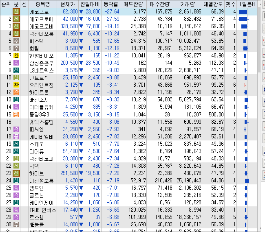Click the daily candle mini-chart for 대신정보통
Image resolution: width=265 pixels, height=232 pixels.
(x=247, y=181)
